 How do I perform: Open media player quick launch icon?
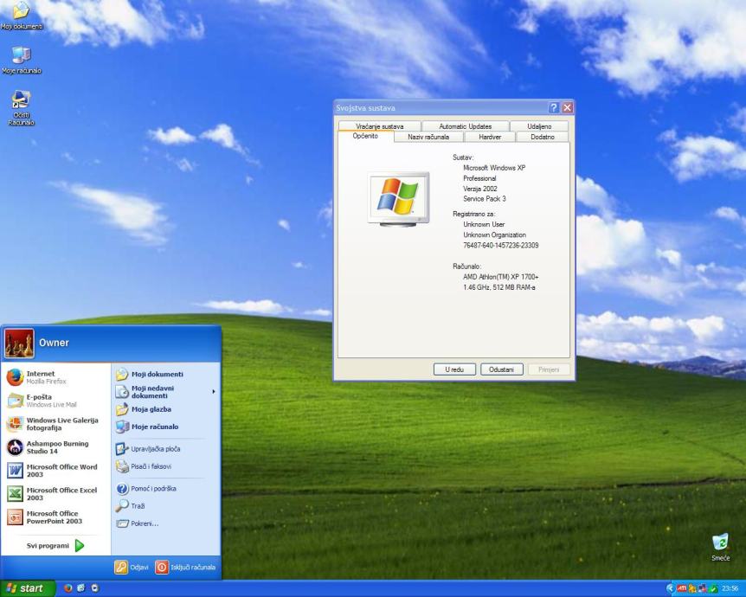(95, 588)
